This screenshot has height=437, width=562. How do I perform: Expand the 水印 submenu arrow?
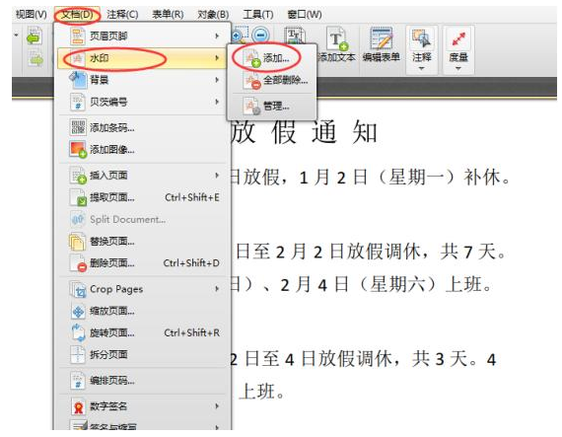pos(217,58)
